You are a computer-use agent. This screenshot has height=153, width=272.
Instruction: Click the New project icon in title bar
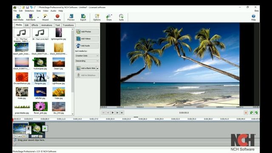coord(20,7)
